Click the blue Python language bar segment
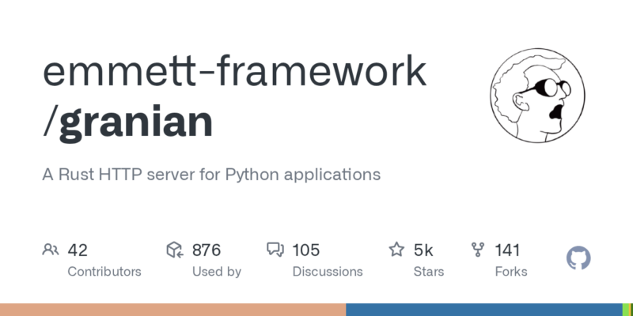 [484, 310]
